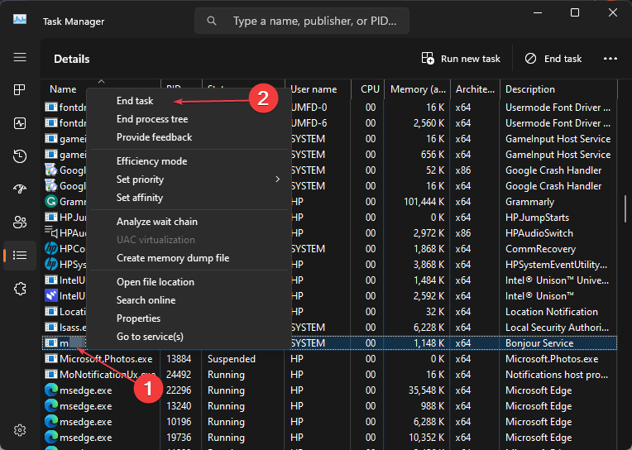Viewport: 632px width, 450px height.
Task: Click Microsoft.Photos.exe process icon
Action: click(50, 358)
